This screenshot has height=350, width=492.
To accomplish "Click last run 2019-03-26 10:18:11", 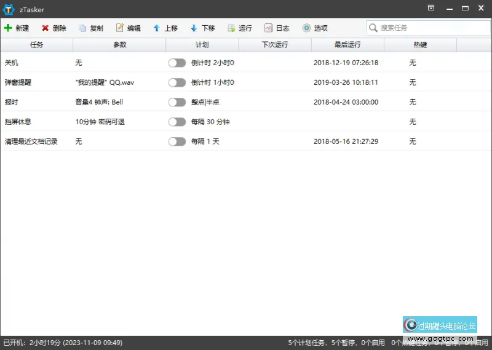I will pos(346,82).
